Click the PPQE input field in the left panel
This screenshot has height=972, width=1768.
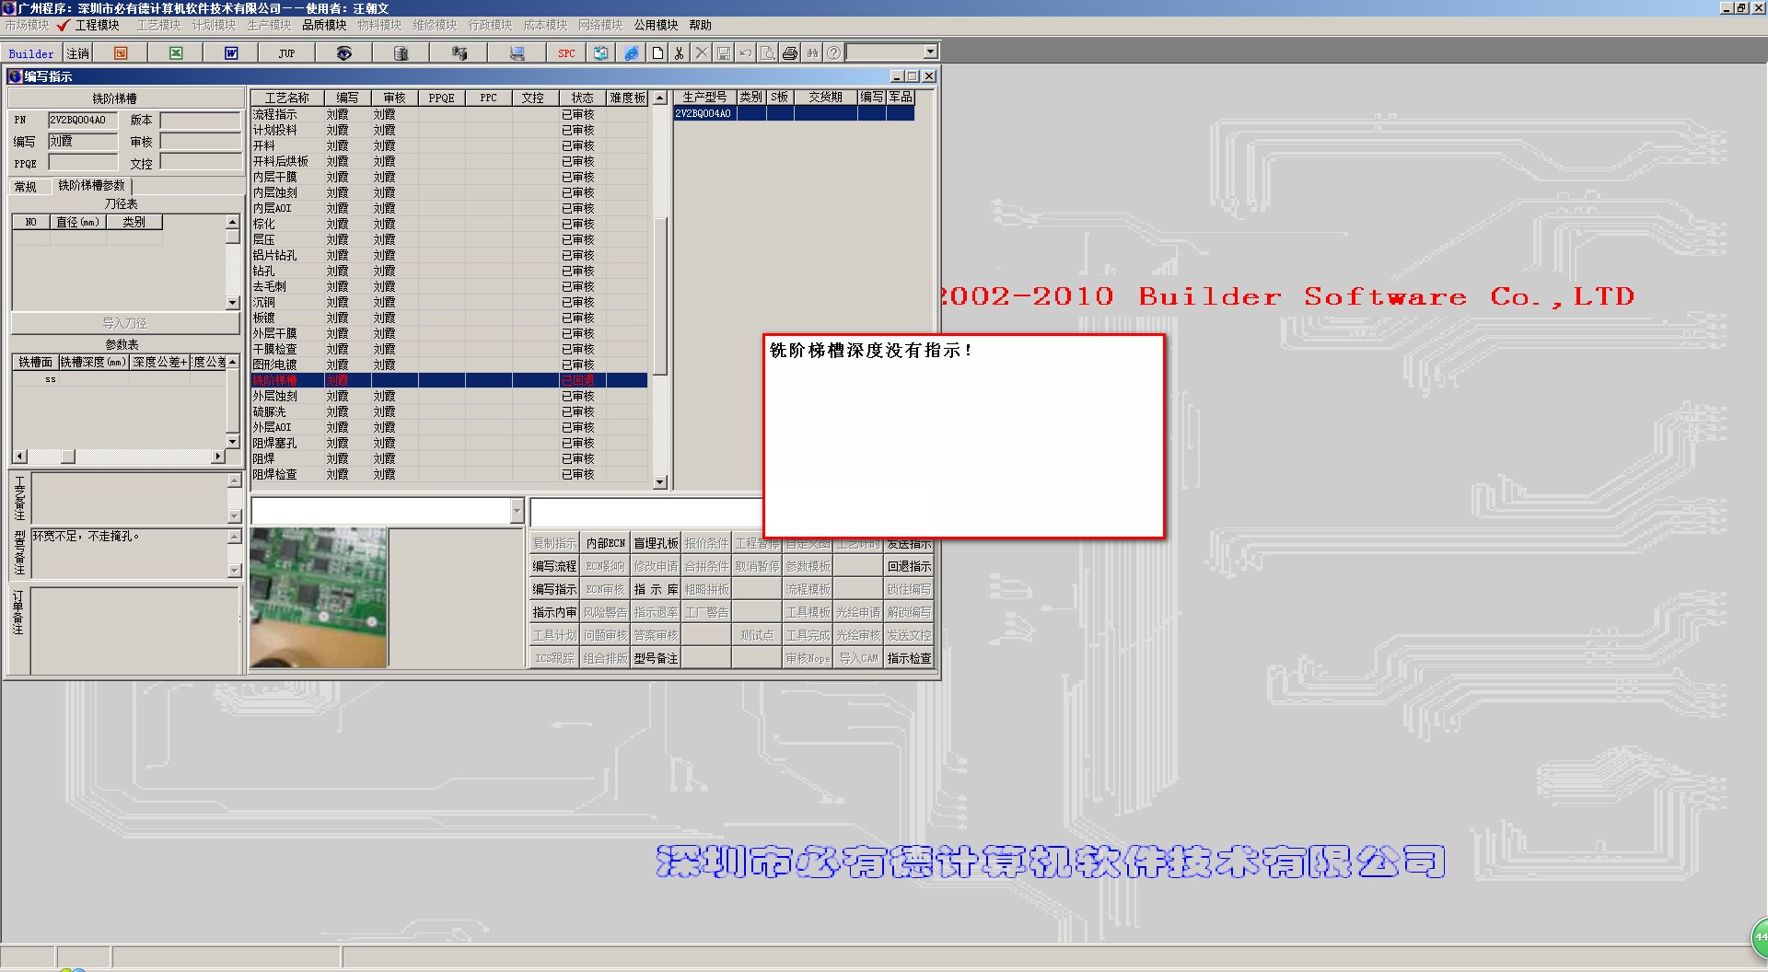point(82,163)
